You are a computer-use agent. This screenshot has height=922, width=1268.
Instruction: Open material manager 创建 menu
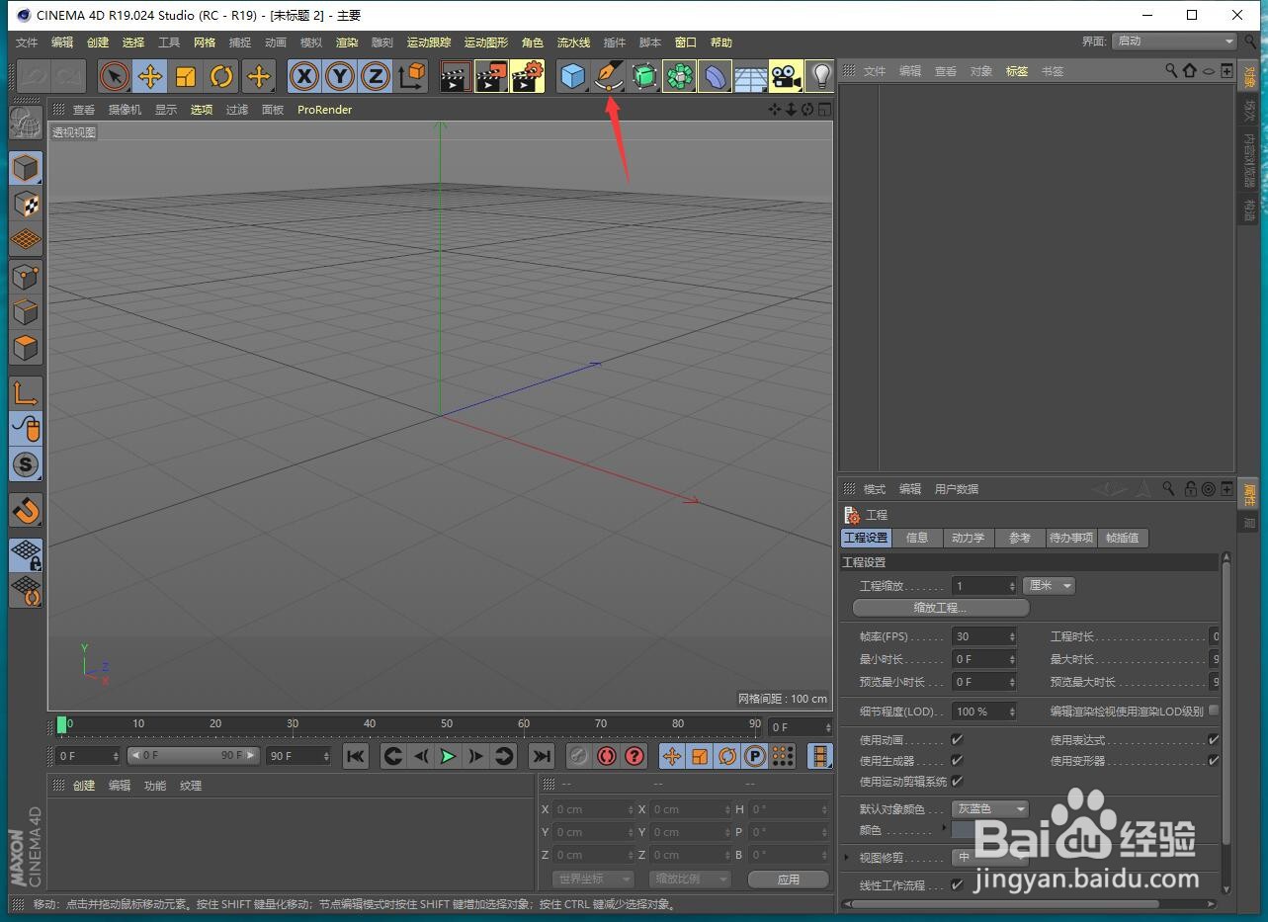click(x=84, y=786)
